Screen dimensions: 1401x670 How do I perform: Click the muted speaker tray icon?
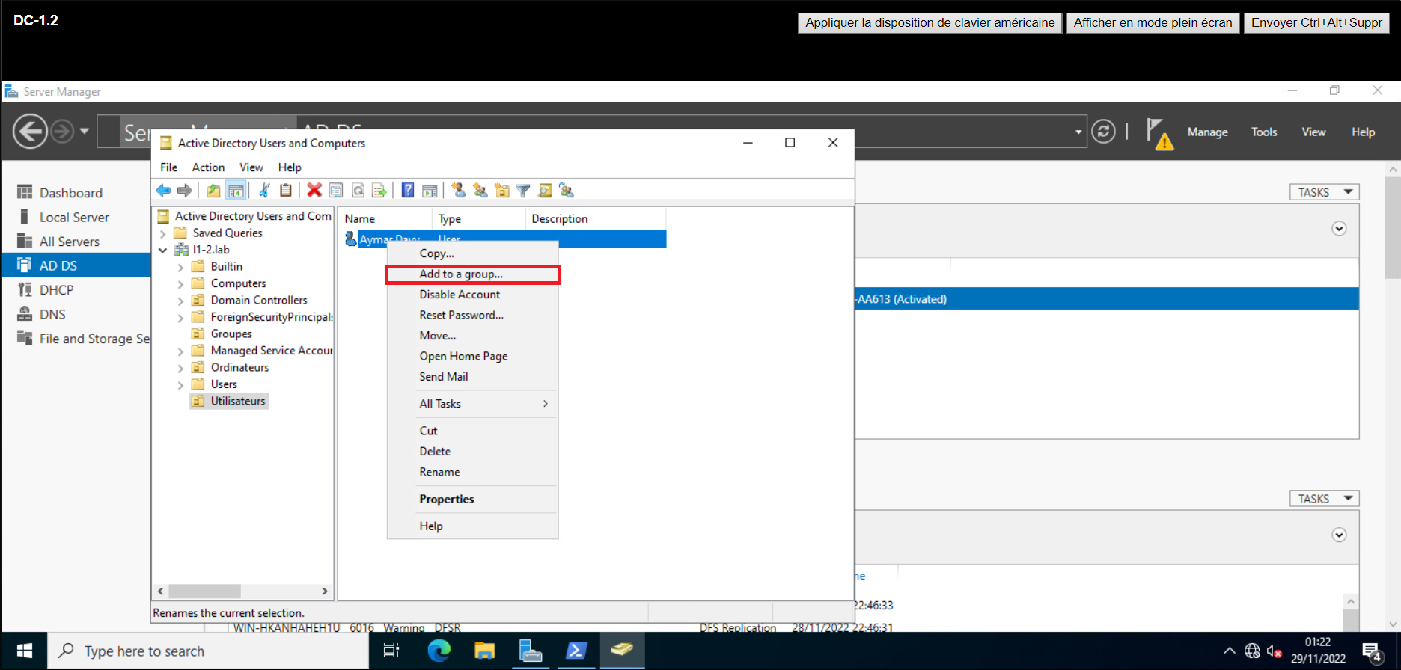pos(1274,651)
